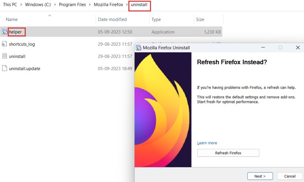Click the helper file's Firefox helper icon
The width and height of the screenshot is (304, 182).
(x=4, y=32)
